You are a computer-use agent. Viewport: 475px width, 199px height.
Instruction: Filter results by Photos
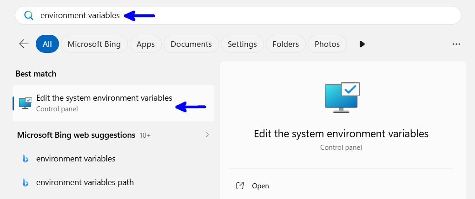coord(327,44)
